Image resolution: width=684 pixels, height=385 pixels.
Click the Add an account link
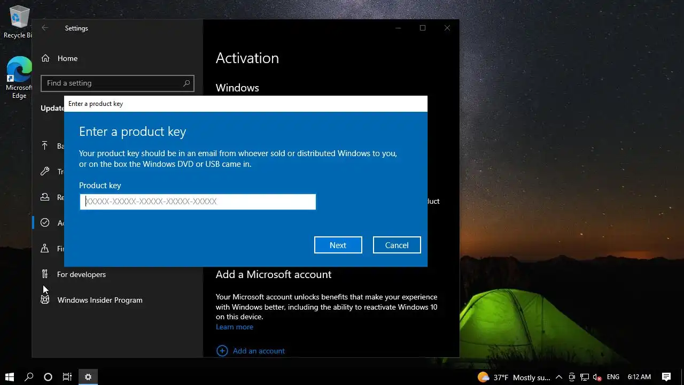pyautogui.click(x=259, y=351)
